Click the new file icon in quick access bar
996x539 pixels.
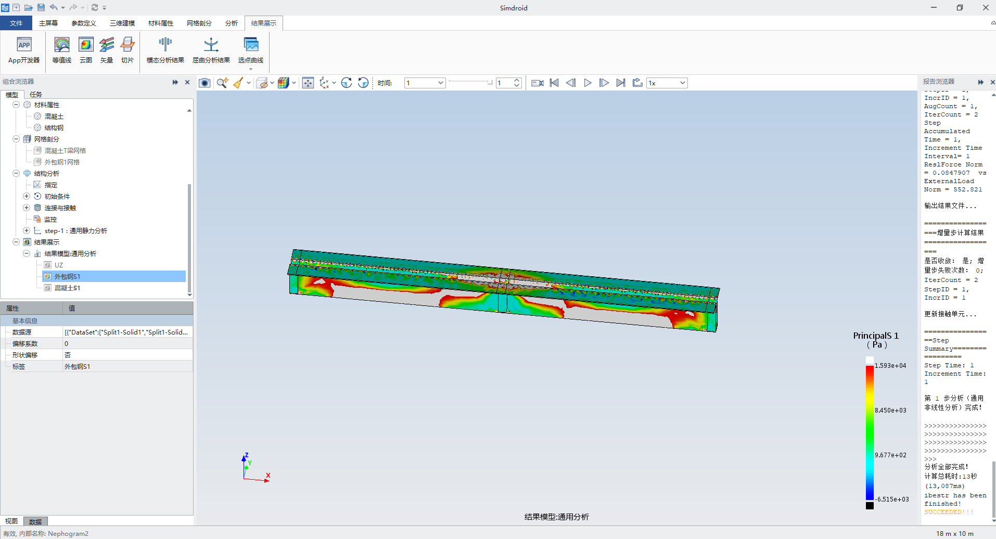(16, 7)
